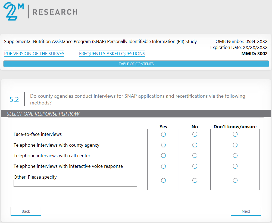Click the 2M Research logo
The width and height of the screenshot is (272, 223).
40,12
